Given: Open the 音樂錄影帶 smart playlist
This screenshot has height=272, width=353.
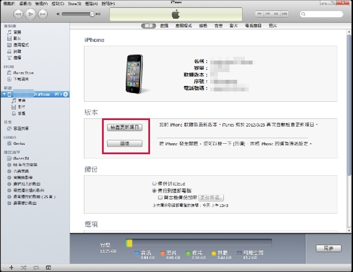Looking at the screenshot, I should point(20,178).
